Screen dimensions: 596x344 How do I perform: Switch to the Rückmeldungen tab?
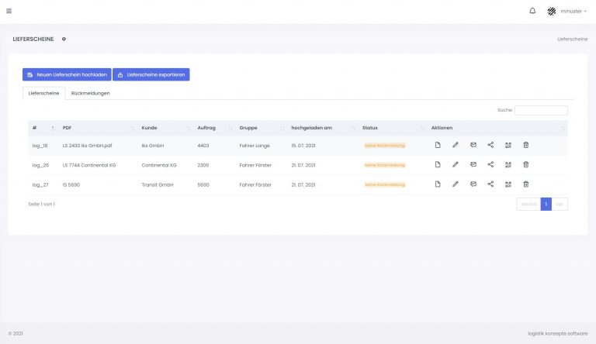[90, 93]
